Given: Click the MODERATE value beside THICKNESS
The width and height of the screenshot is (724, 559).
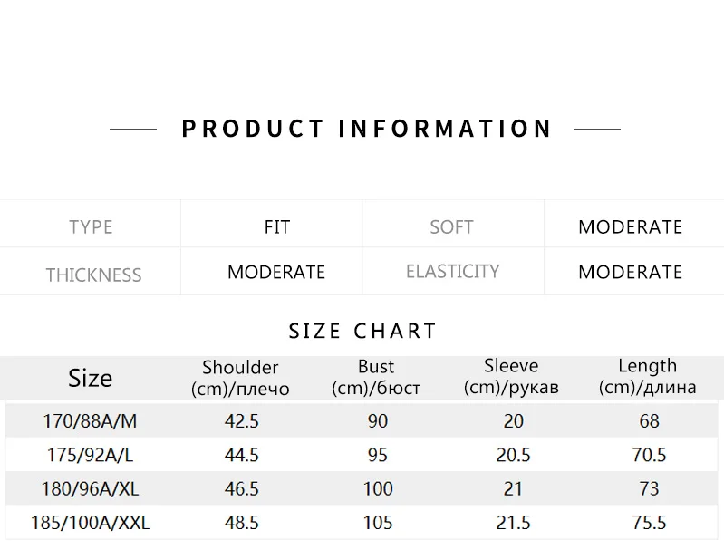Looking at the screenshot, I should click(276, 272).
